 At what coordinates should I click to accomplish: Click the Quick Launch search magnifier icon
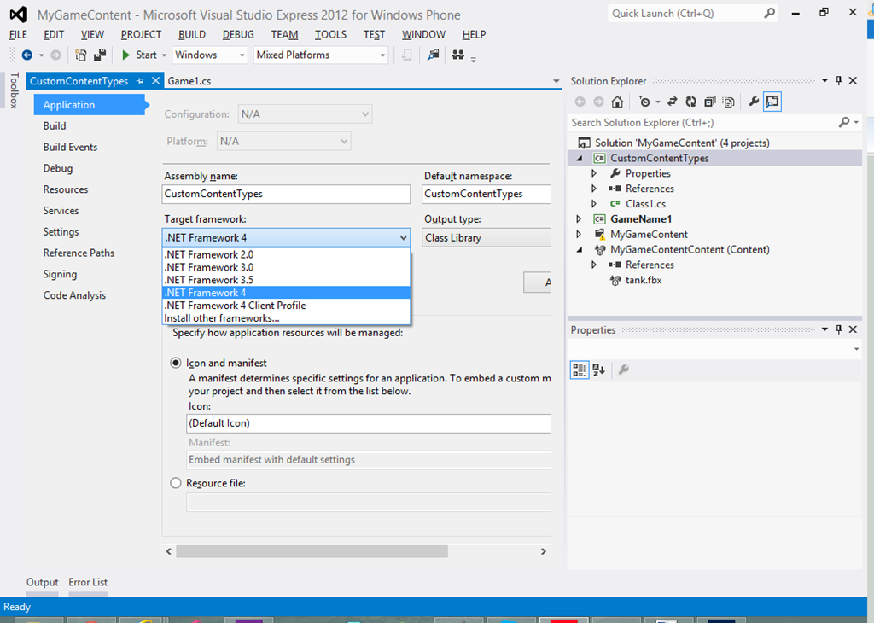click(769, 14)
